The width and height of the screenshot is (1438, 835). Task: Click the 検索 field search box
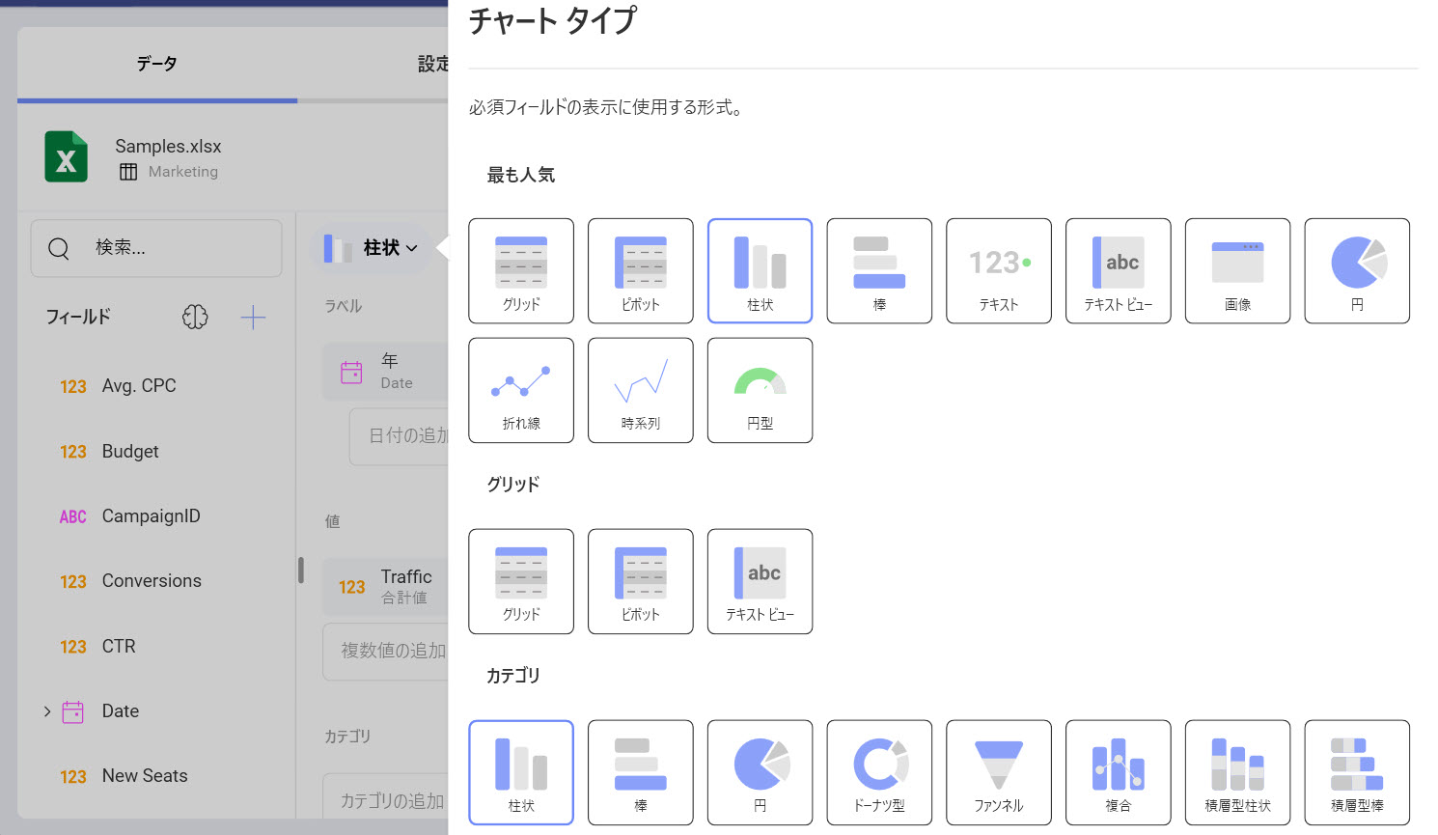point(156,248)
